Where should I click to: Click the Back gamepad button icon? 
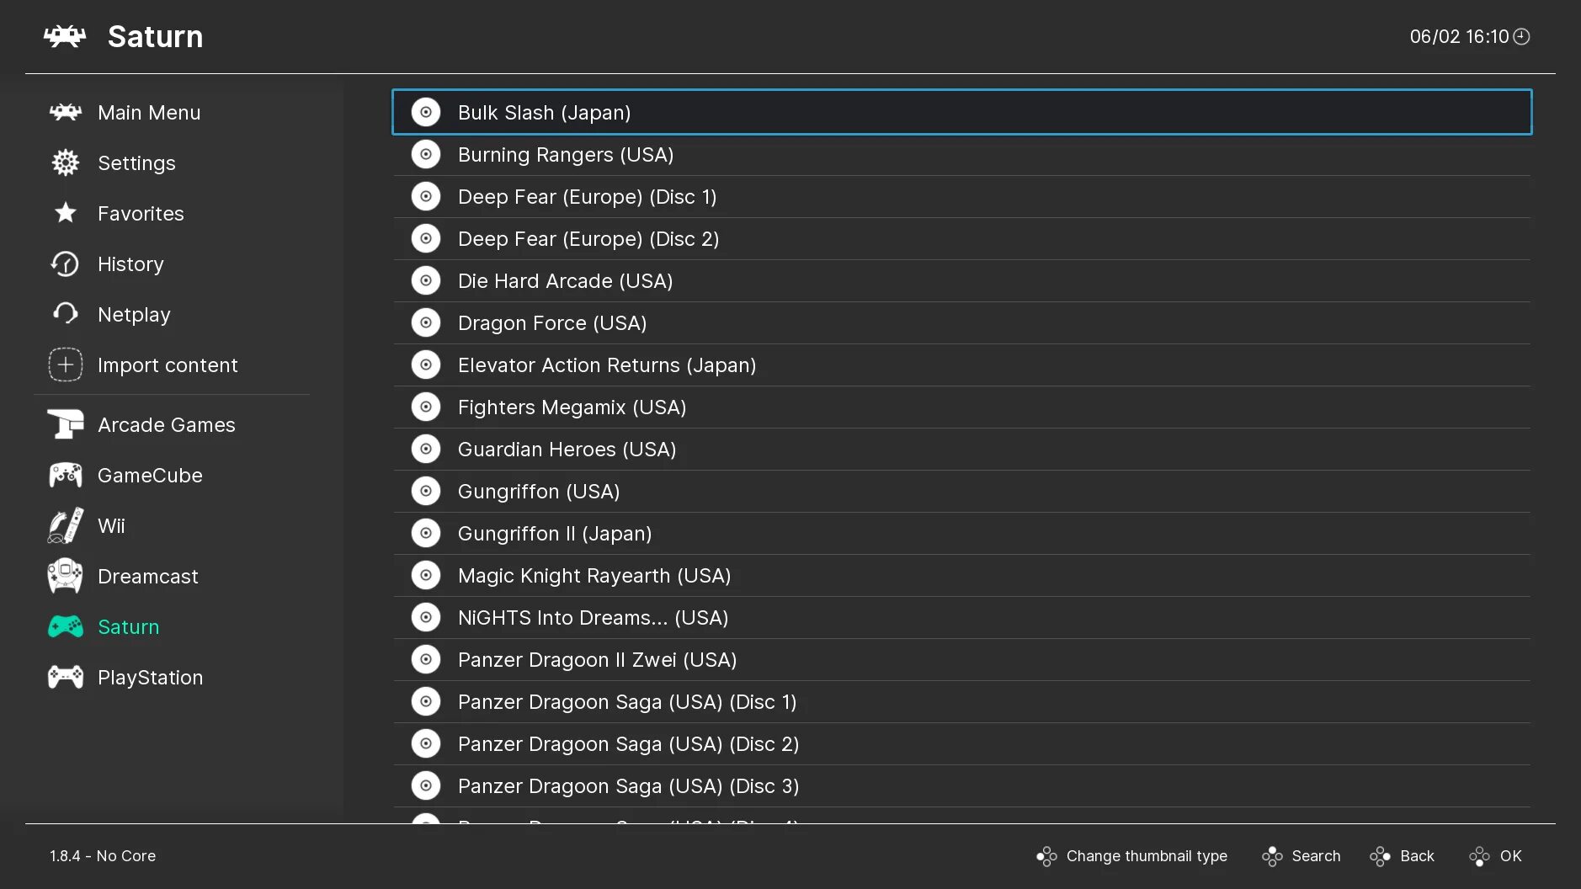(x=1380, y=856)
